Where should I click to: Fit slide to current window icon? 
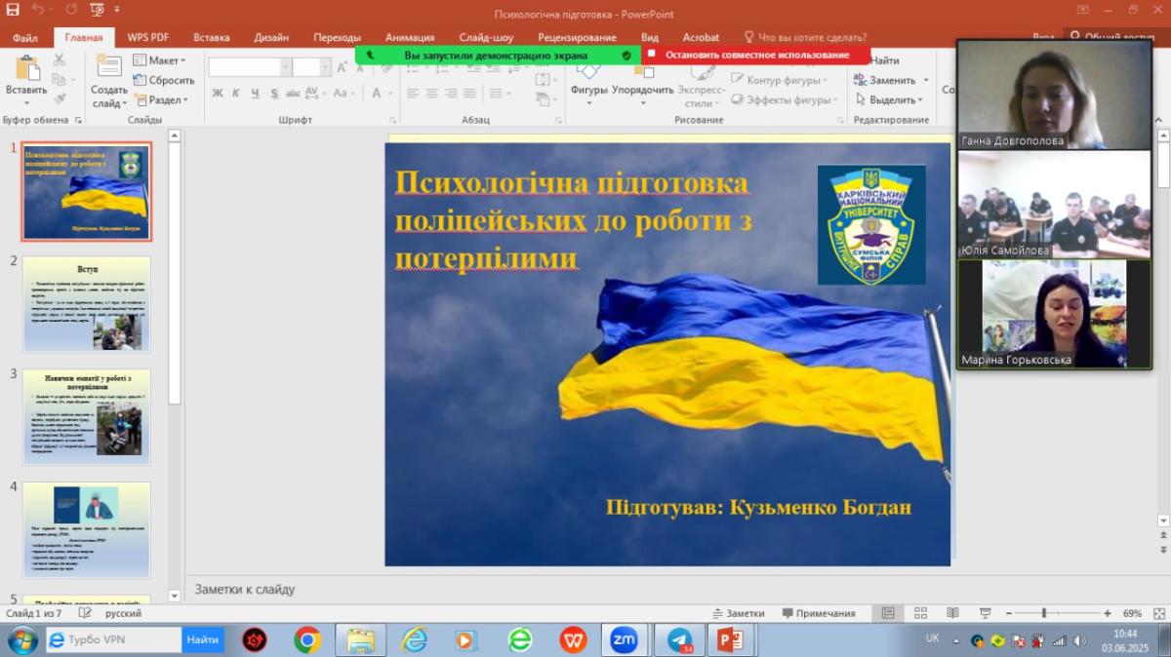1157,613
